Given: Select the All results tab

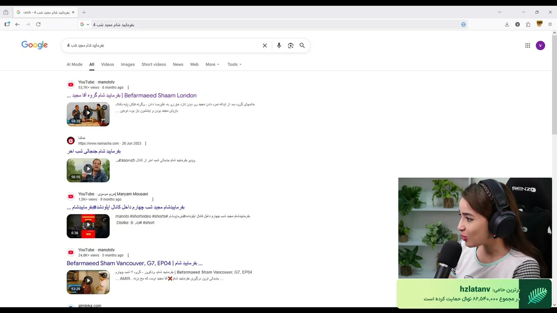Looking at the screenshot, I should pos(92,64).
